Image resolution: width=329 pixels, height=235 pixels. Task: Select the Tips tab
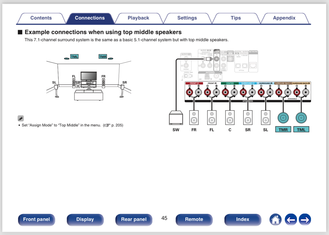235,18
